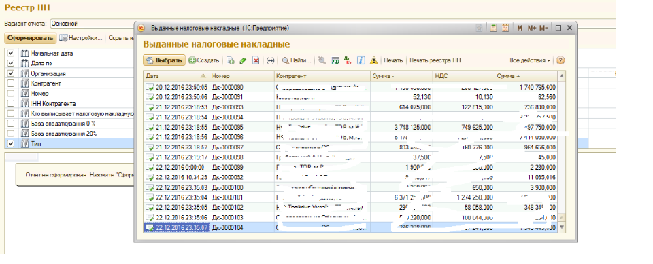Uncheck the Дата по checkbox
Screen dimensions: 653x264
tap(11, 63)
